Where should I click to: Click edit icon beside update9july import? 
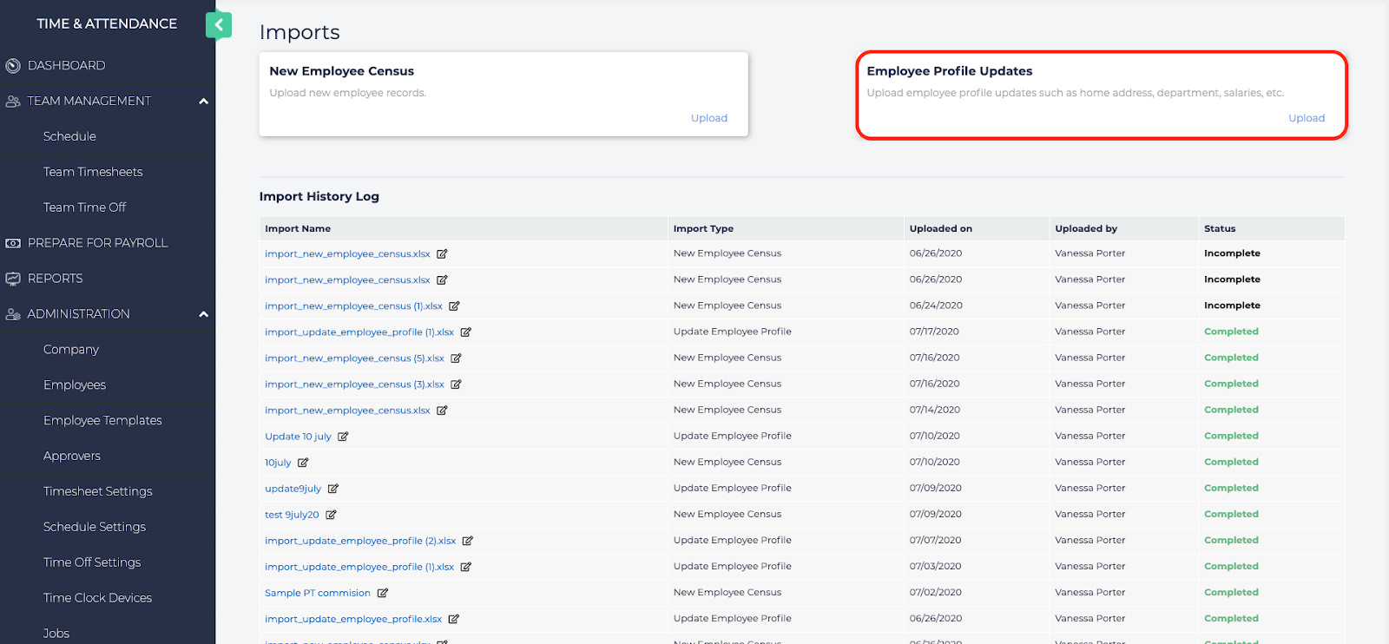[x=333, y=489]
